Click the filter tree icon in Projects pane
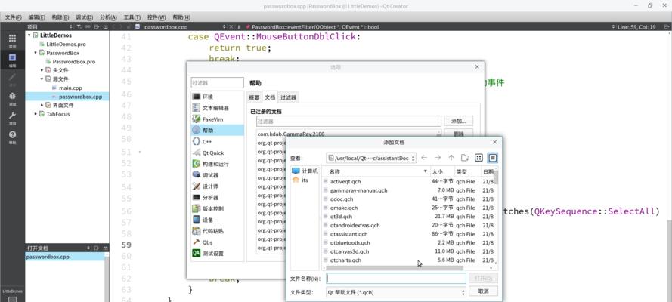The image size is (672, 302). tap(79, 26)
